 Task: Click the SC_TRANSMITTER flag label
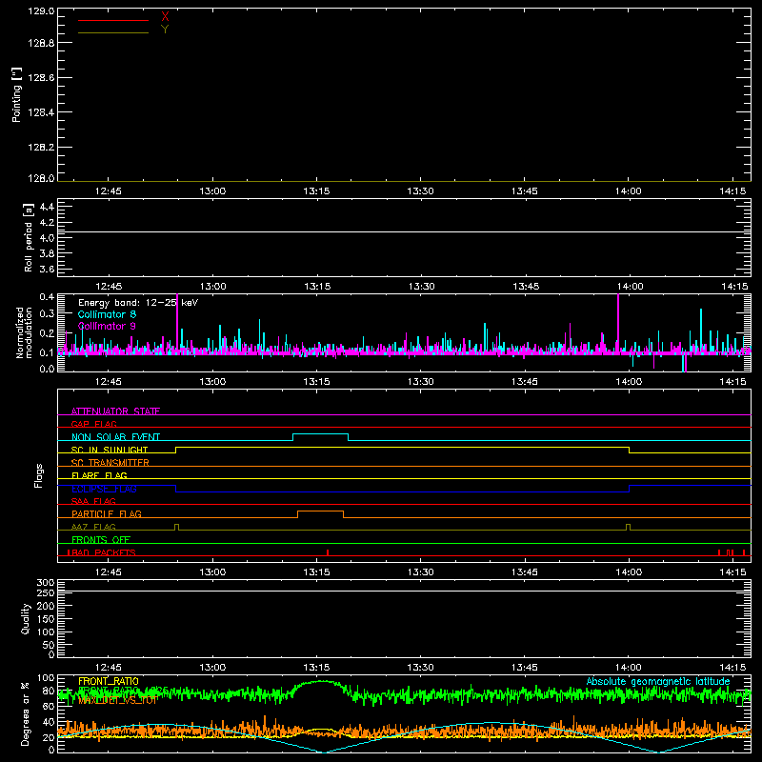110,463
